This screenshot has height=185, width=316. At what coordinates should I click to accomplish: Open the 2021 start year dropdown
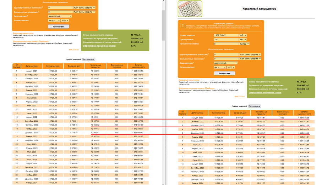tap(65, 21)
